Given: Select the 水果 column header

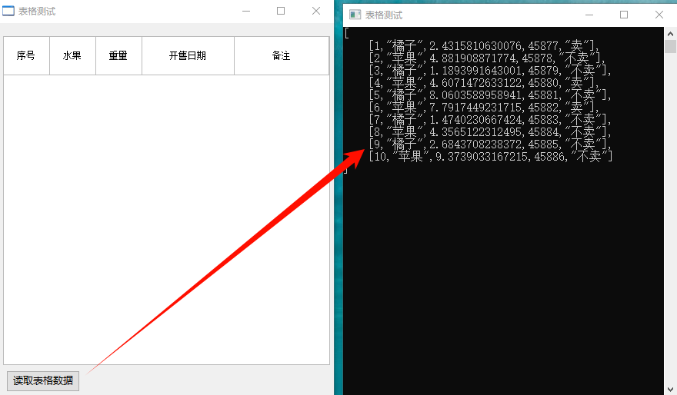Looking at the screenshot, I should (72, 55).
